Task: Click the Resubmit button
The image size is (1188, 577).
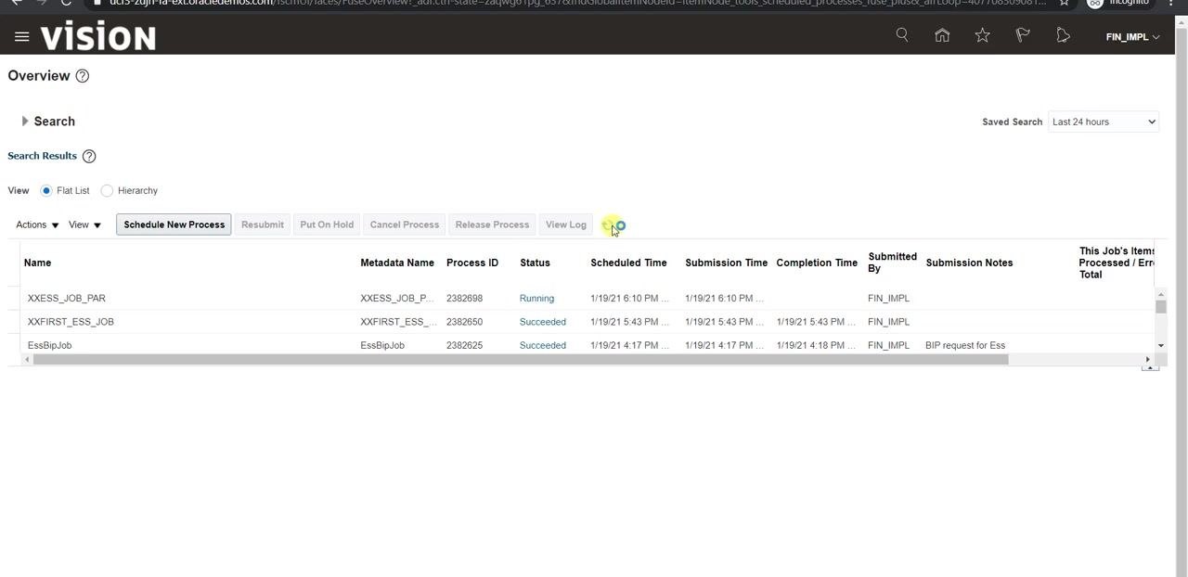Action: pyautogui.click(x=263, y=224)
